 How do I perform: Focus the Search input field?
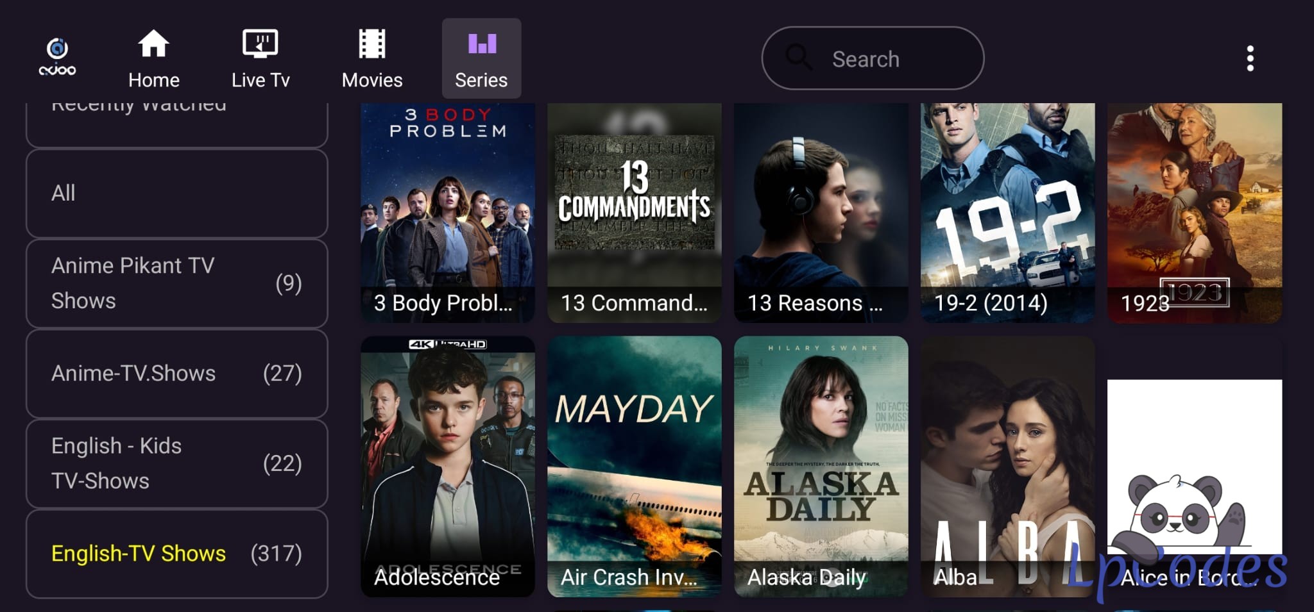tap(873, 58)
